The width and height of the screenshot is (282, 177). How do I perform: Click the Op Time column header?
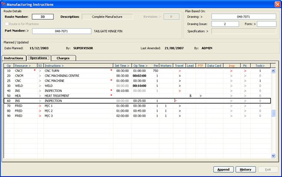click(x=141, y=66)
